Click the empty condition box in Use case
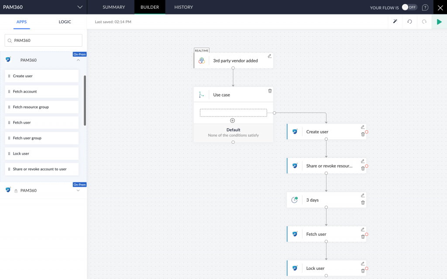447x279 pixels. [x=233, y=113]
